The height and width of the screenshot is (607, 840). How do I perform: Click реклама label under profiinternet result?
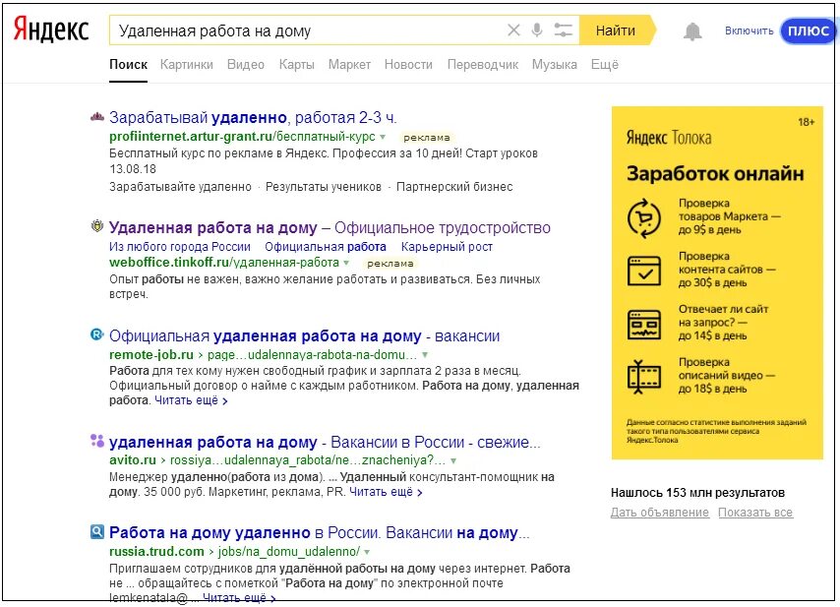(x=427, y=138)
